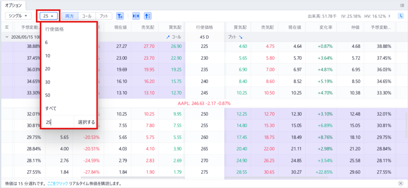
Task: Toggle the options filter icon
Action: [120, 16]
